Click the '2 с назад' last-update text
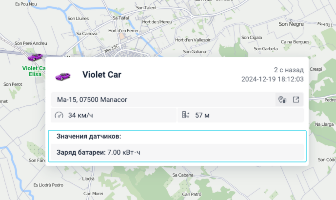 (289, 70)
